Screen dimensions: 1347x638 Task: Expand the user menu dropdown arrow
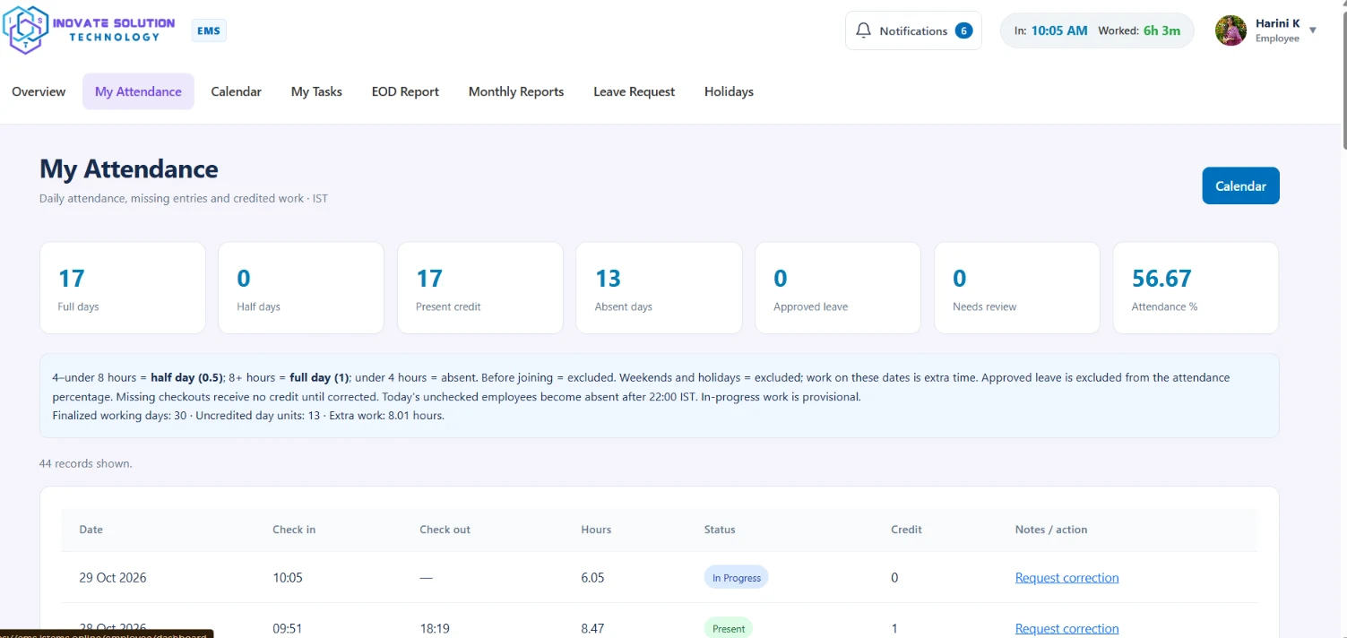pos(1313,30)
